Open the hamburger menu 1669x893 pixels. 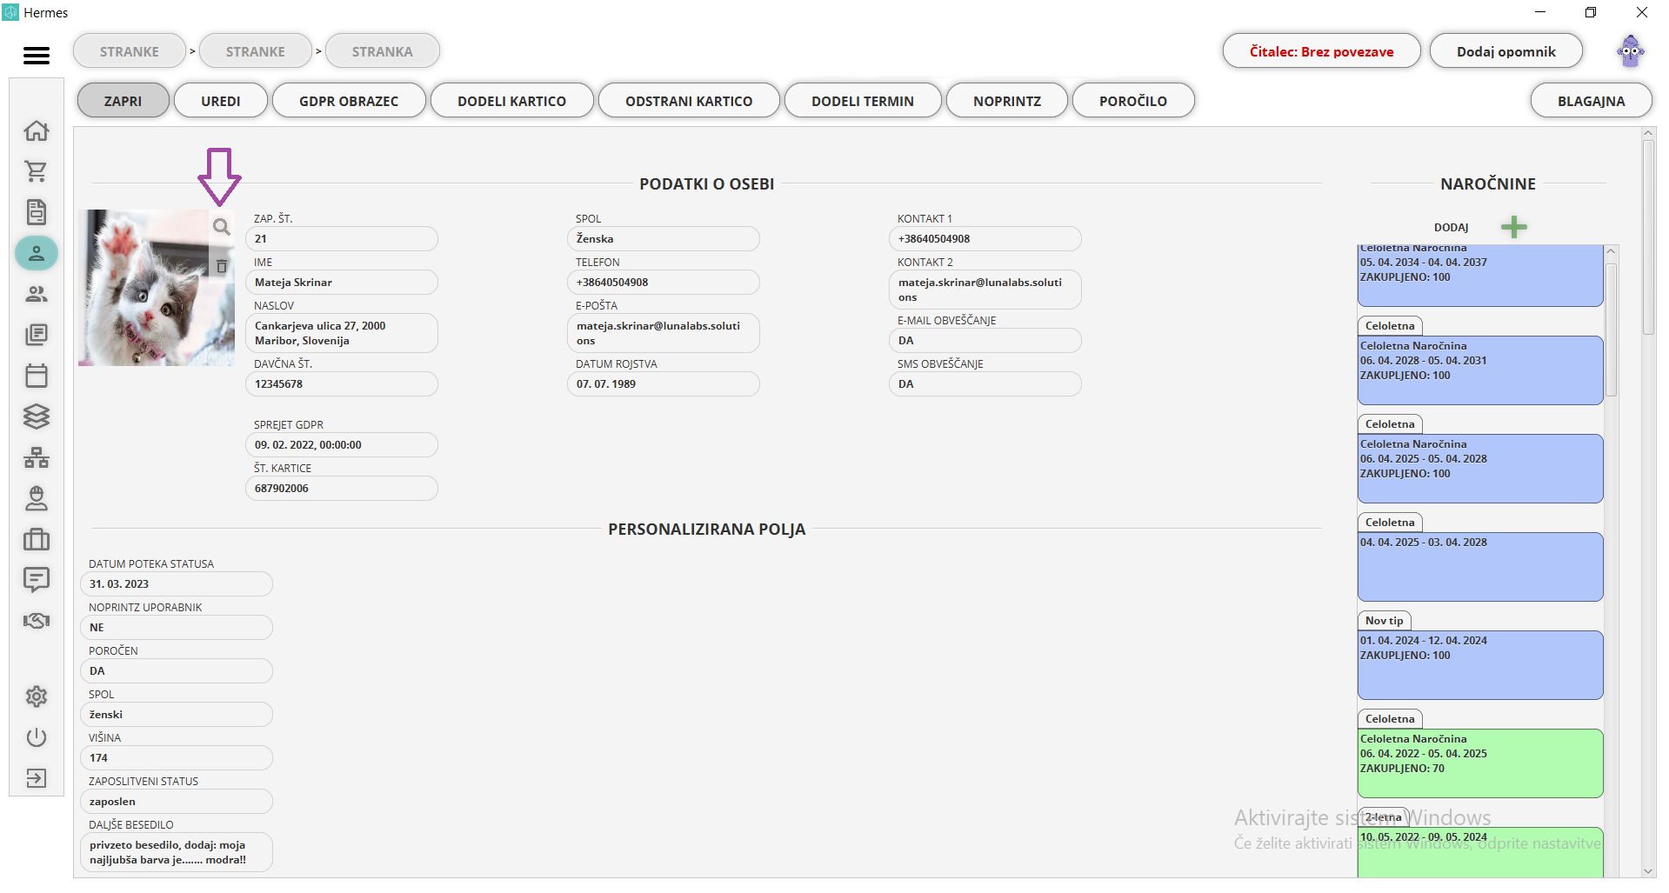36,56
